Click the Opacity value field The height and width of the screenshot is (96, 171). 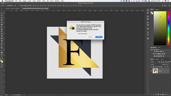coord(168,65)
